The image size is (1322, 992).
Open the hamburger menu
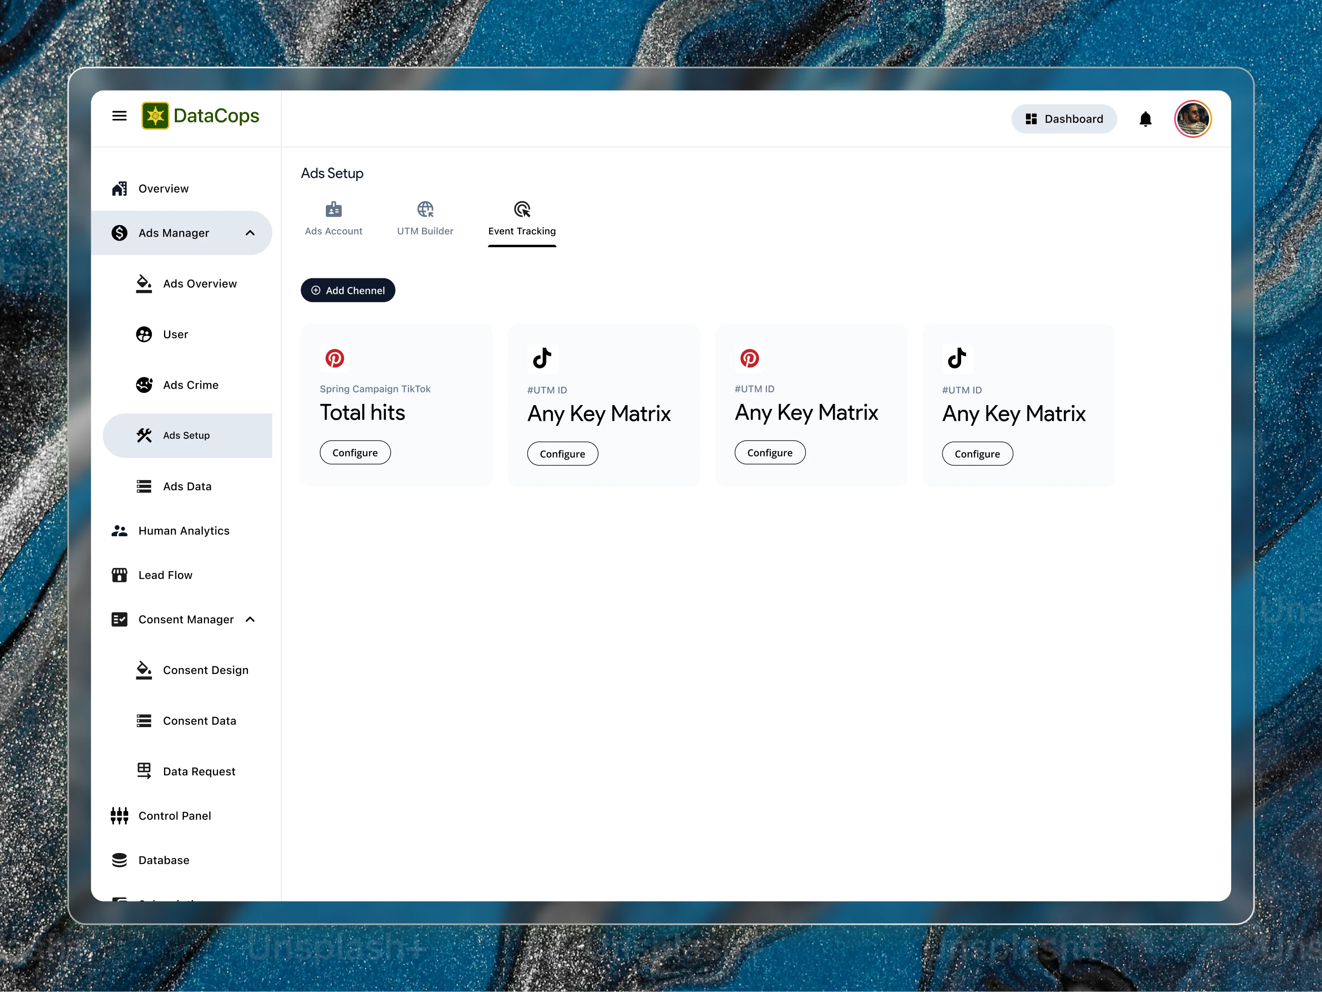(x=119, y=115)
